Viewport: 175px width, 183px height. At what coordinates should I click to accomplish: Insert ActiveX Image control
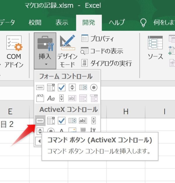(x=72, y=130)
